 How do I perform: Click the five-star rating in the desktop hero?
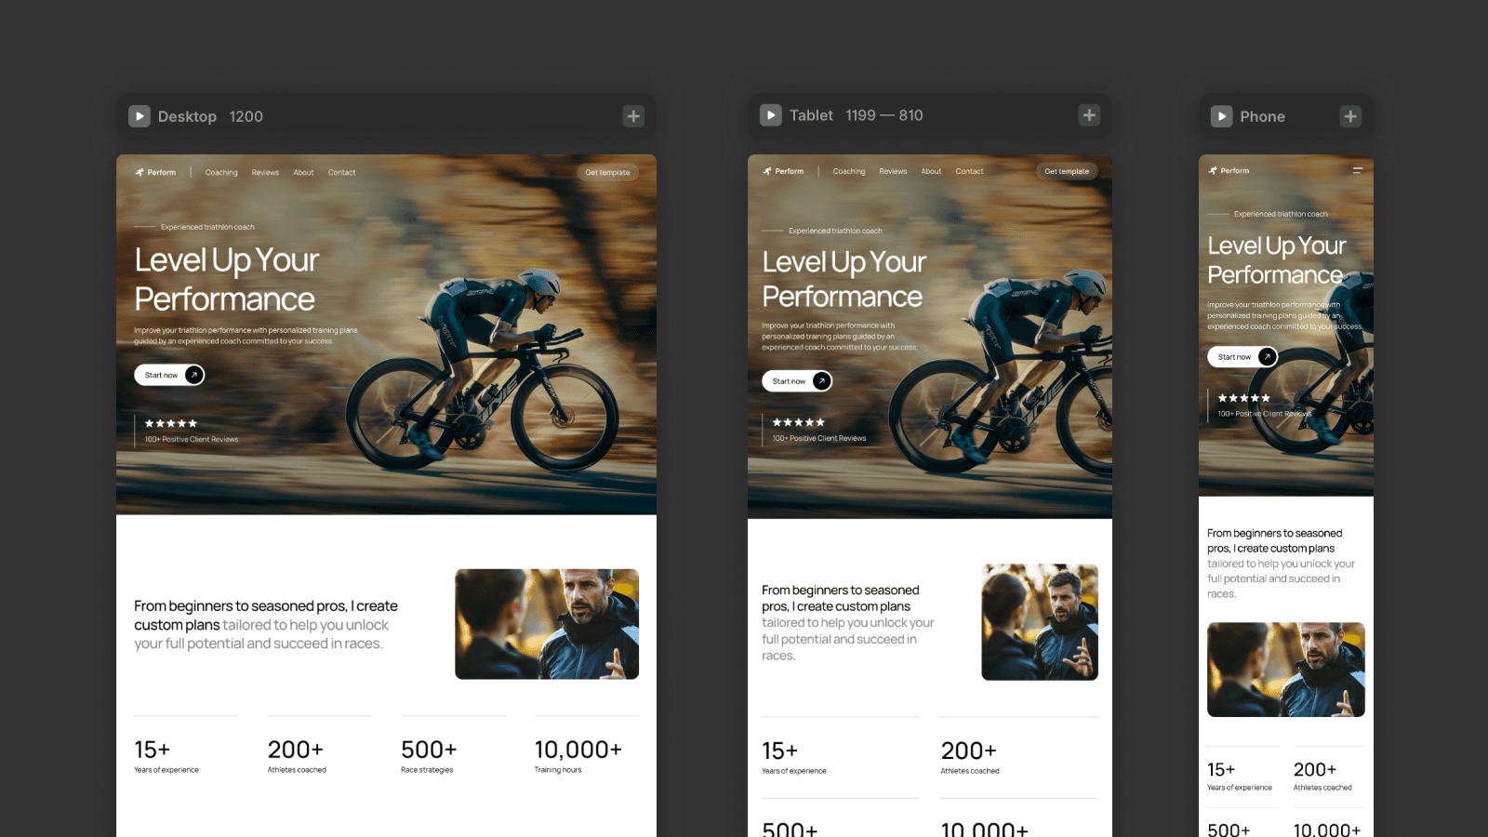170,423
